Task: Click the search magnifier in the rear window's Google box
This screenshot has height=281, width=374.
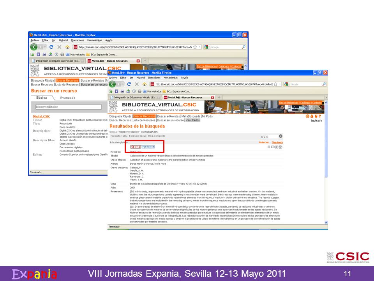Action: coord(243,47)
